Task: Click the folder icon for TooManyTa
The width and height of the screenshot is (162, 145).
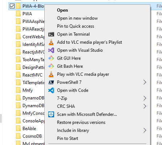Action: (18, 60)
